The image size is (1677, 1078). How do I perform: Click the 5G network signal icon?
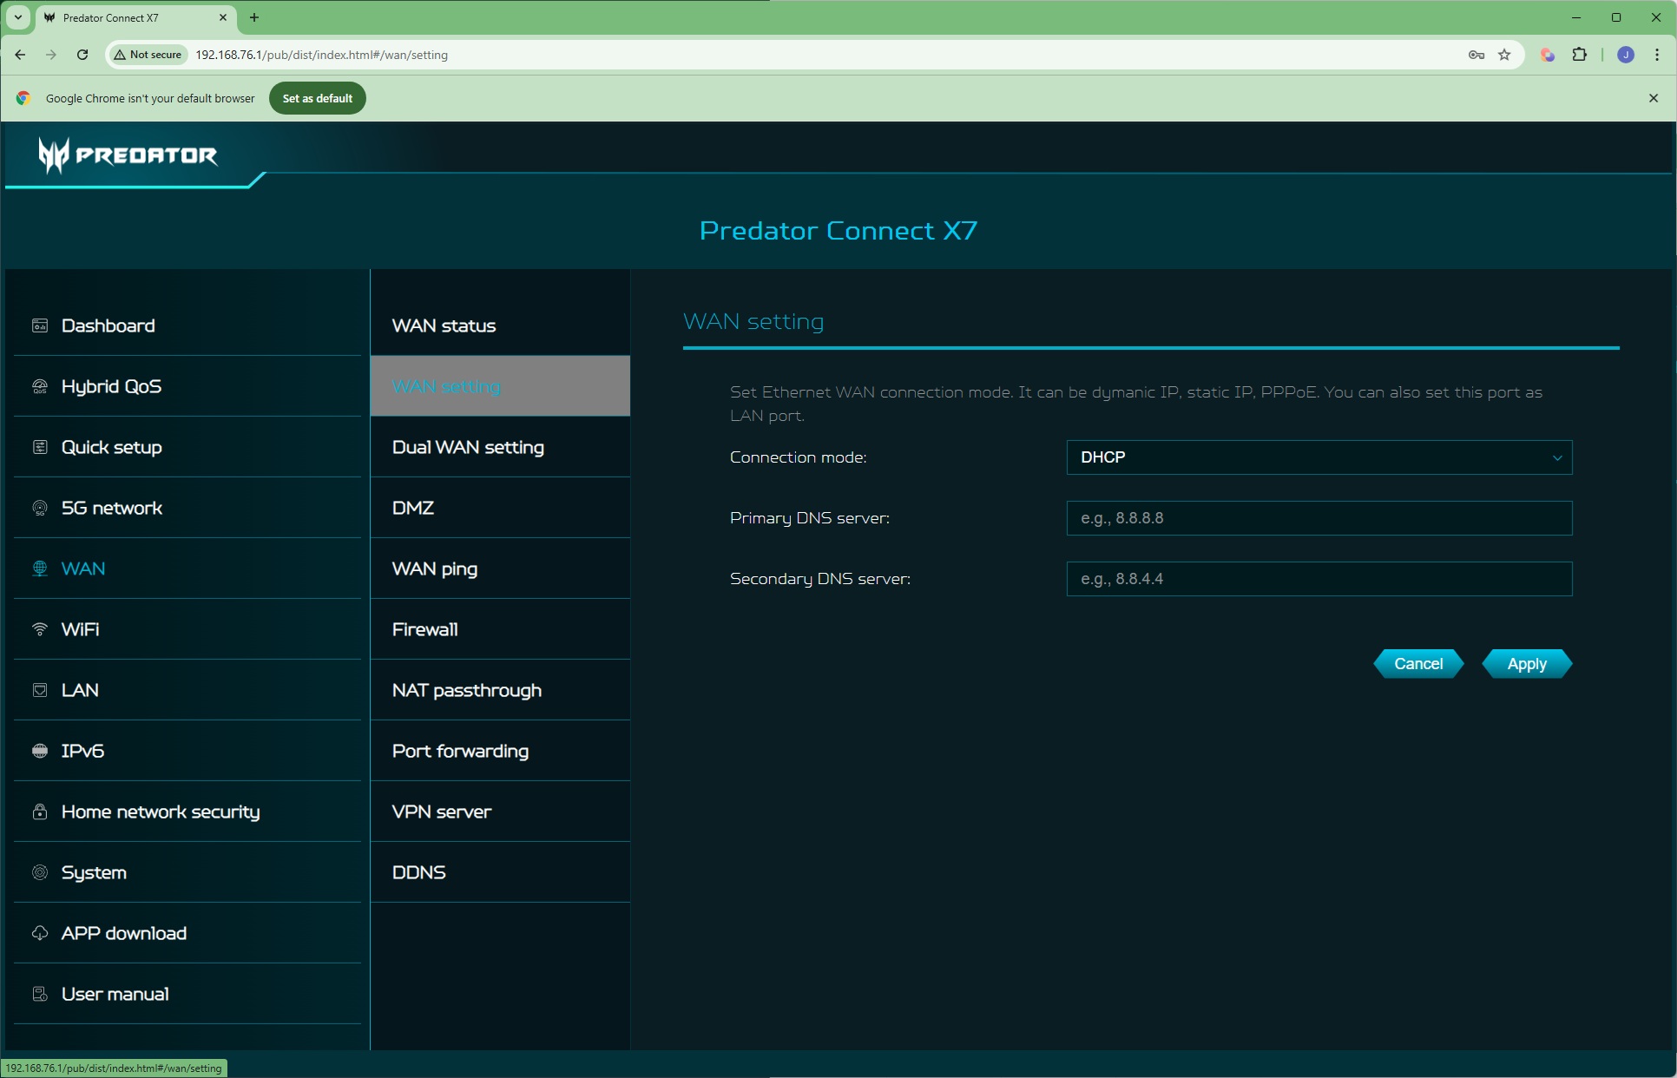40,508
